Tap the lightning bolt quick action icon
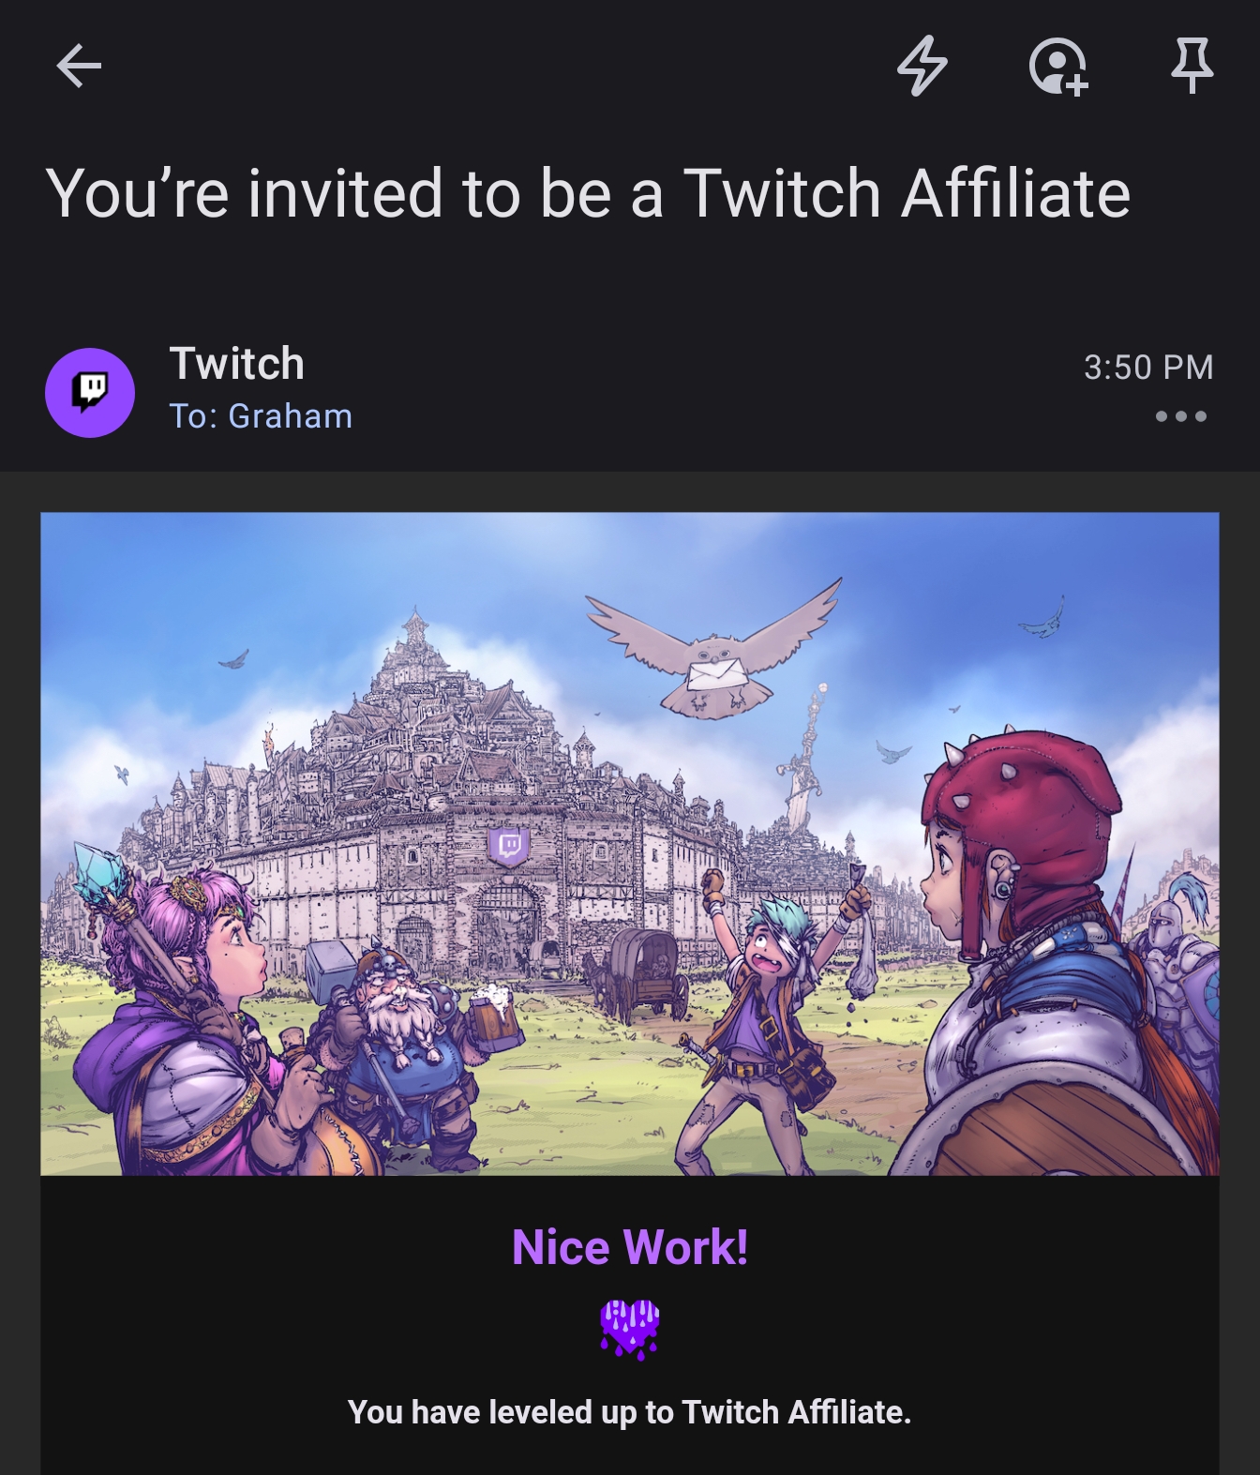 coord(922,66)
